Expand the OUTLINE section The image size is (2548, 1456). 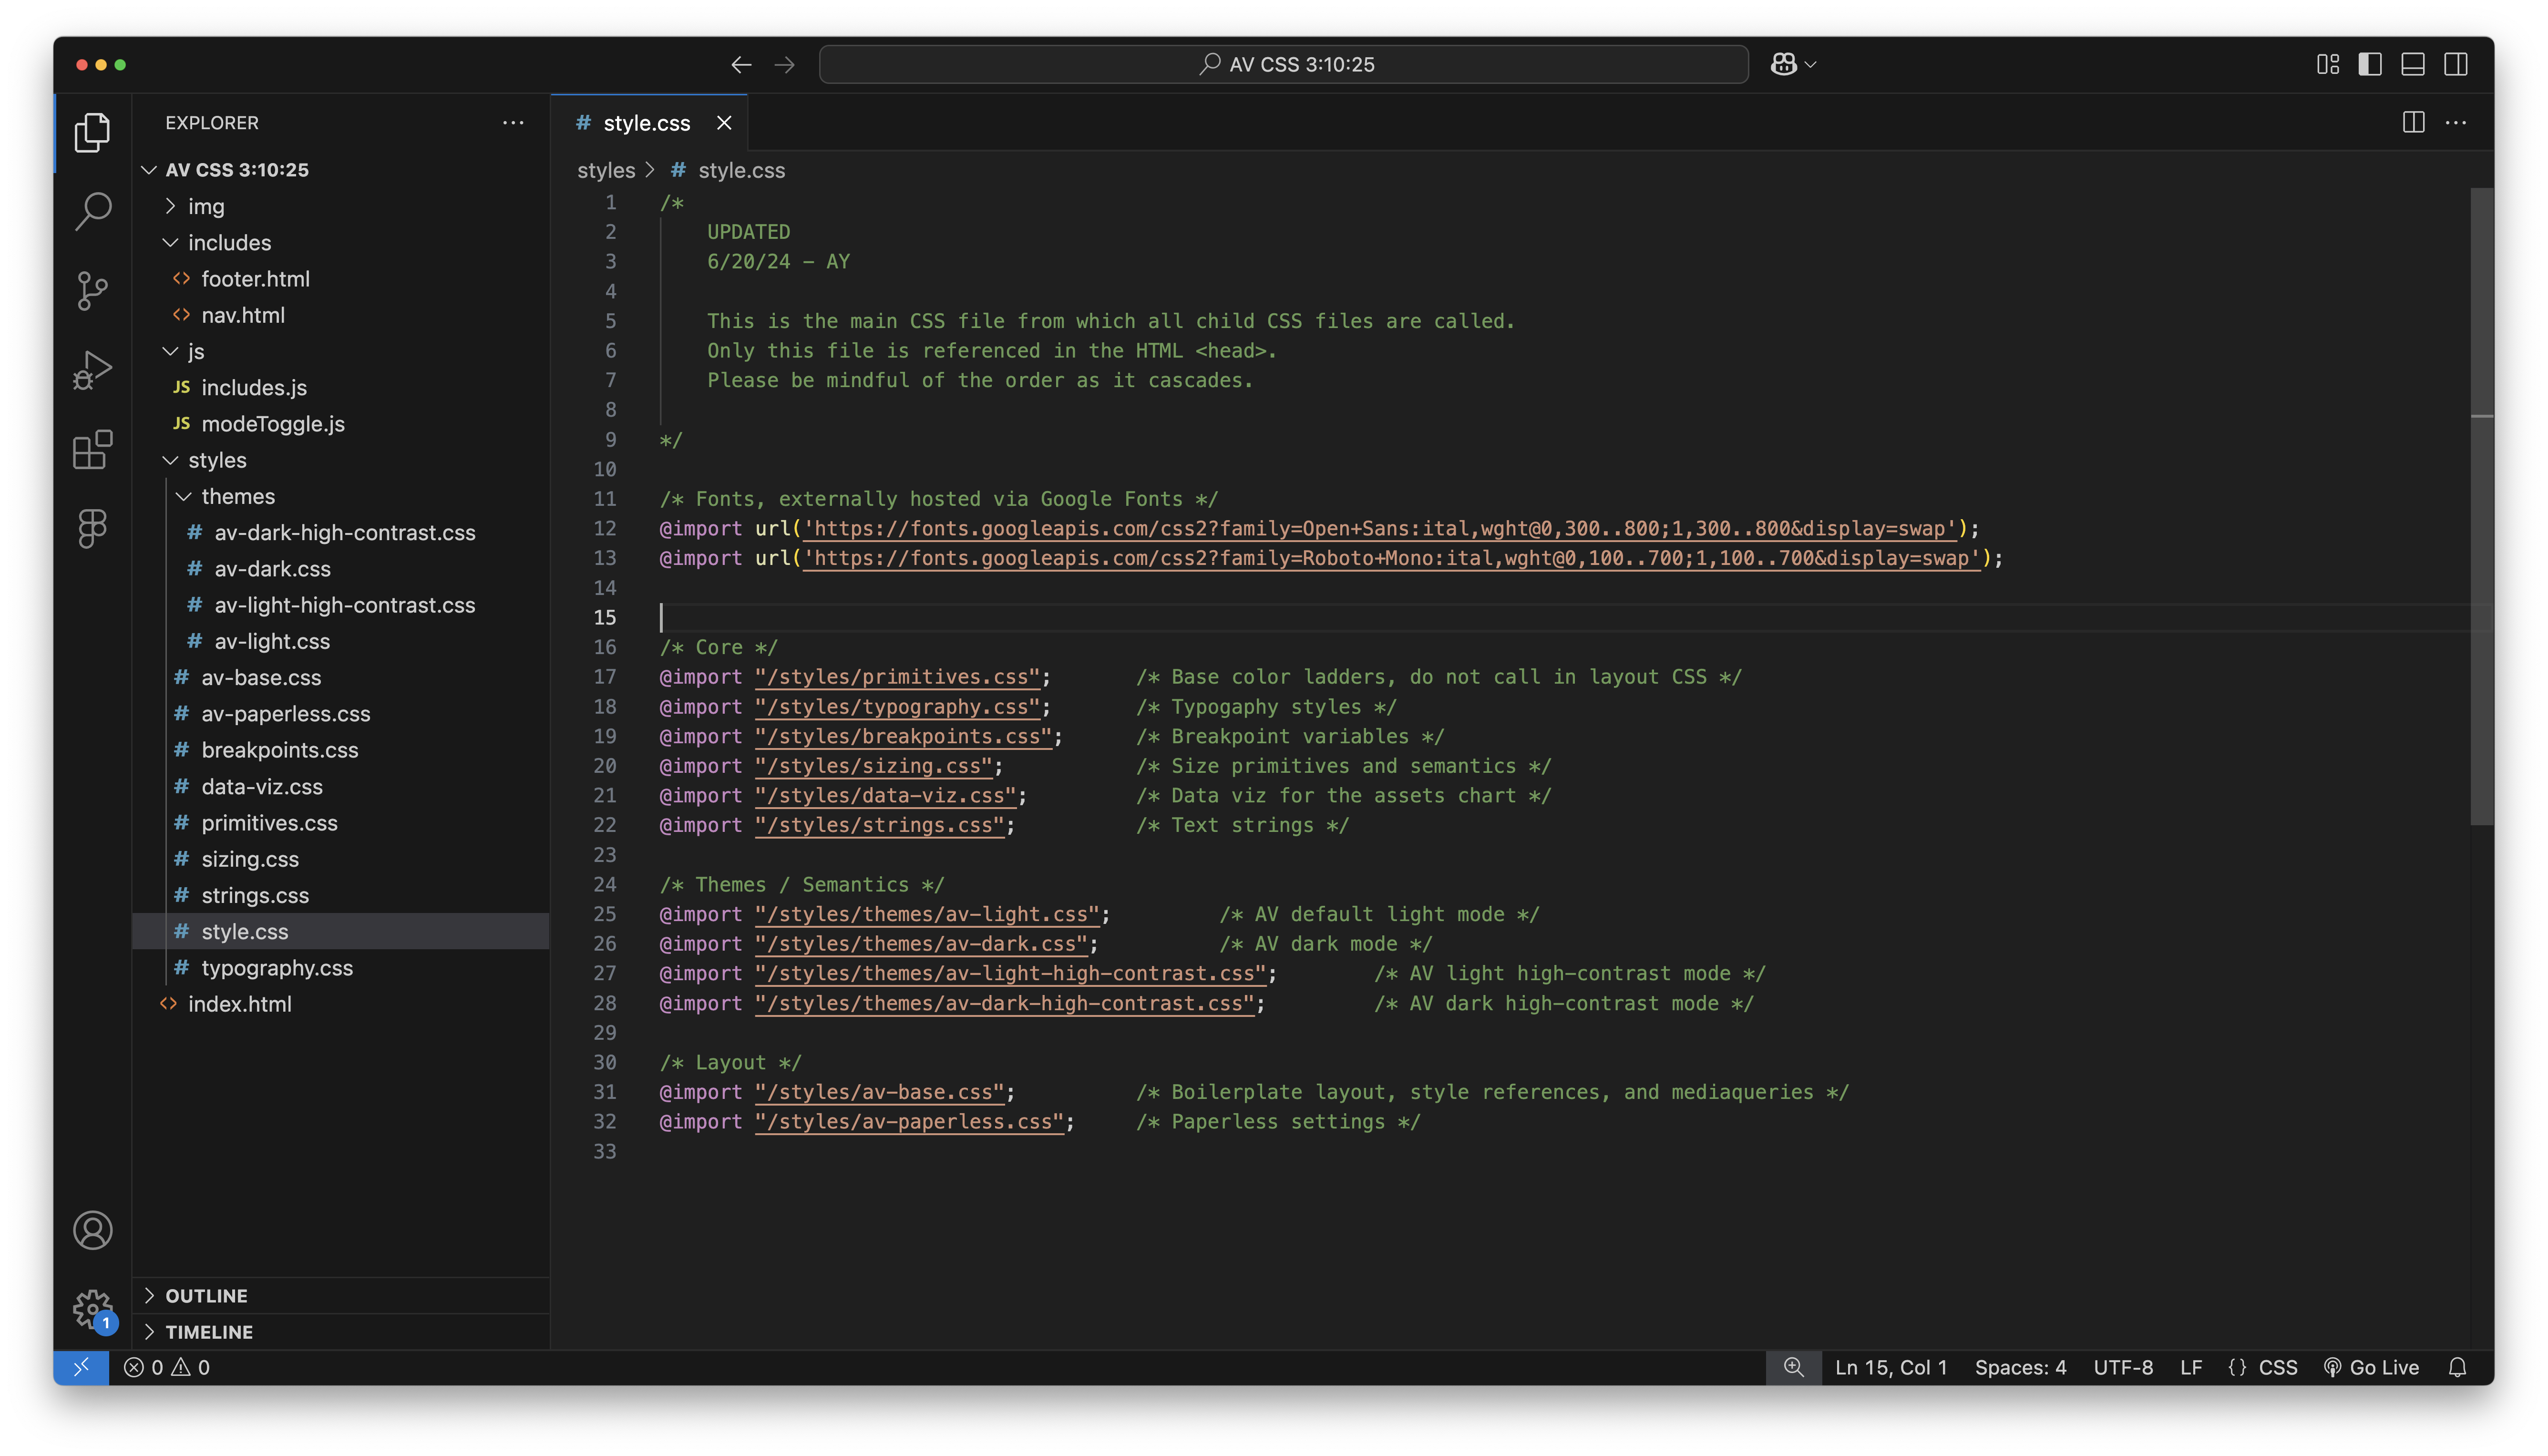pyautogui.click(x=341, y=1295)
